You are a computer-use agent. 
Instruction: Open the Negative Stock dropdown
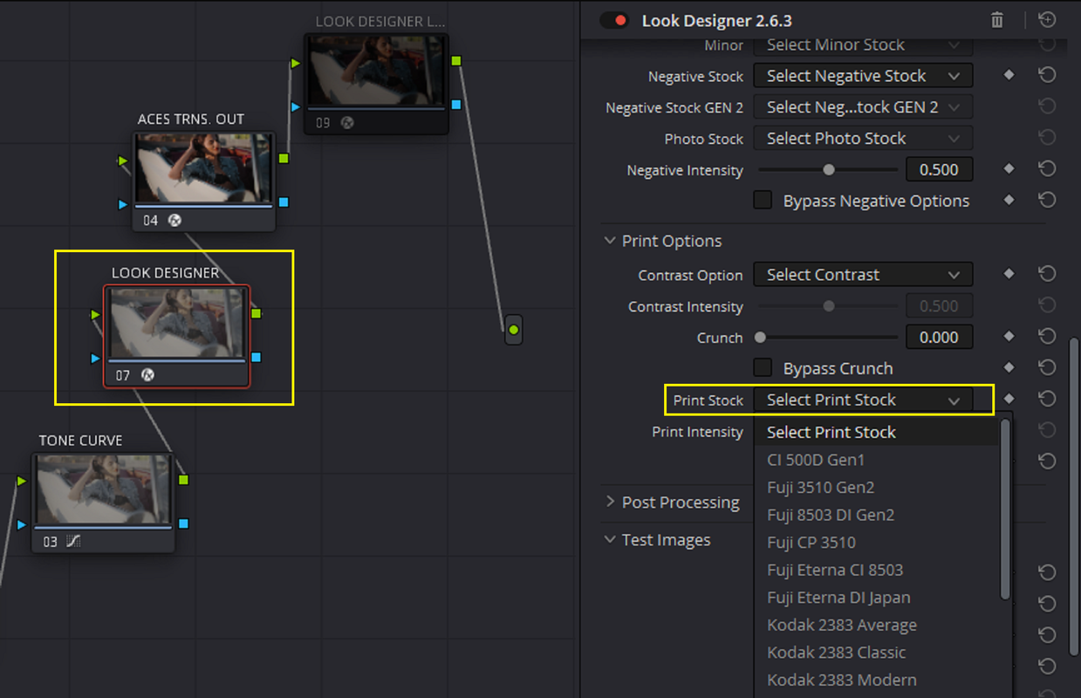(x=863, y=76)
